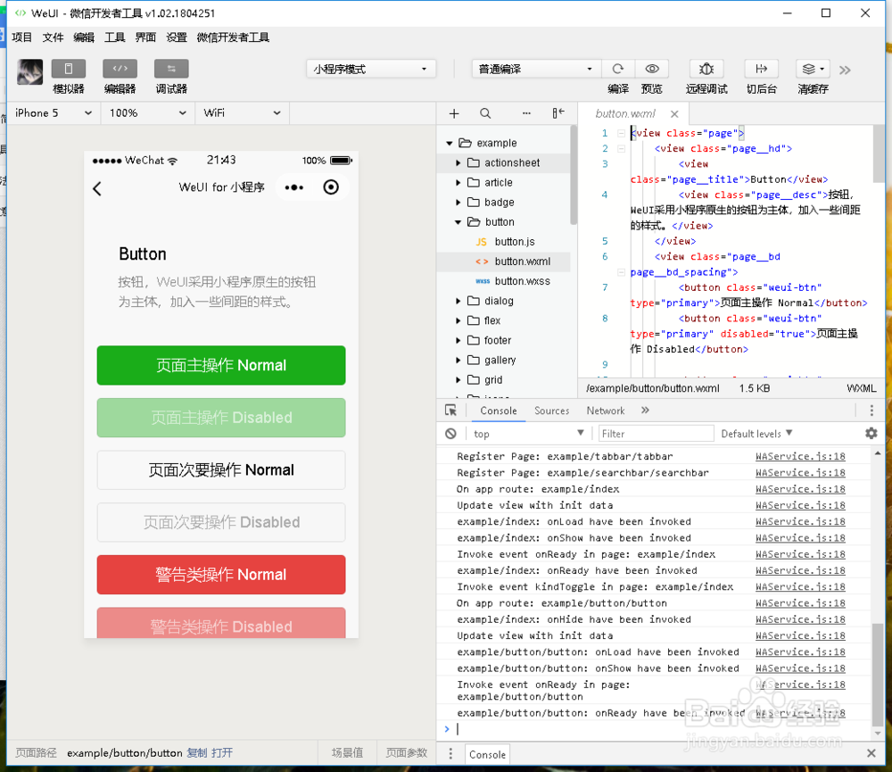
Task: Open the 设置 menu
Action: [x=177, y=37]
